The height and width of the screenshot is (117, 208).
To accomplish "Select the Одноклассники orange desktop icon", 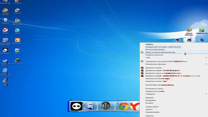I will click(x=18, y=41).
